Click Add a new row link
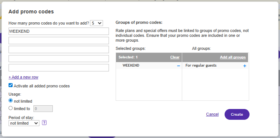 coord(23,77)
